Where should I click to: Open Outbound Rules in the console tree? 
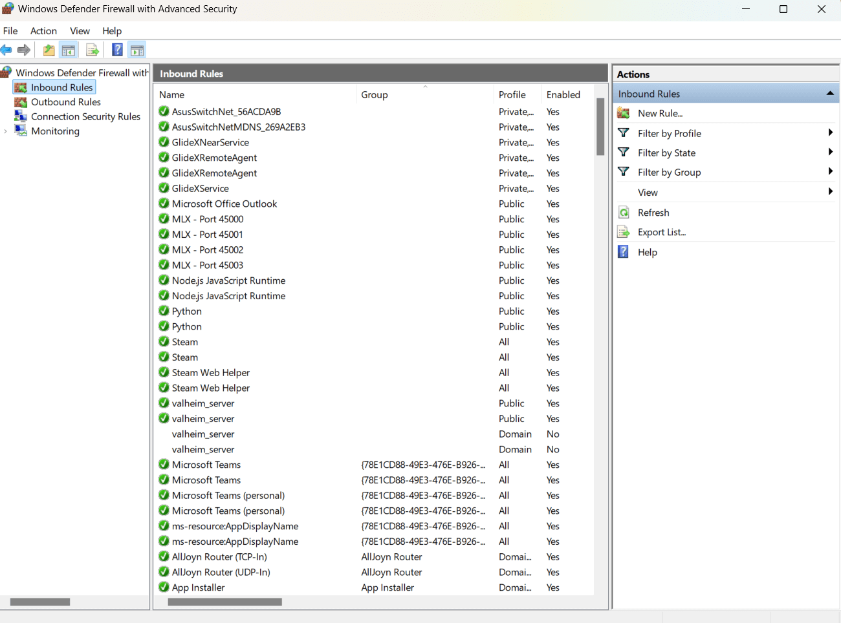pyautogui.click(x=65, y=102)
